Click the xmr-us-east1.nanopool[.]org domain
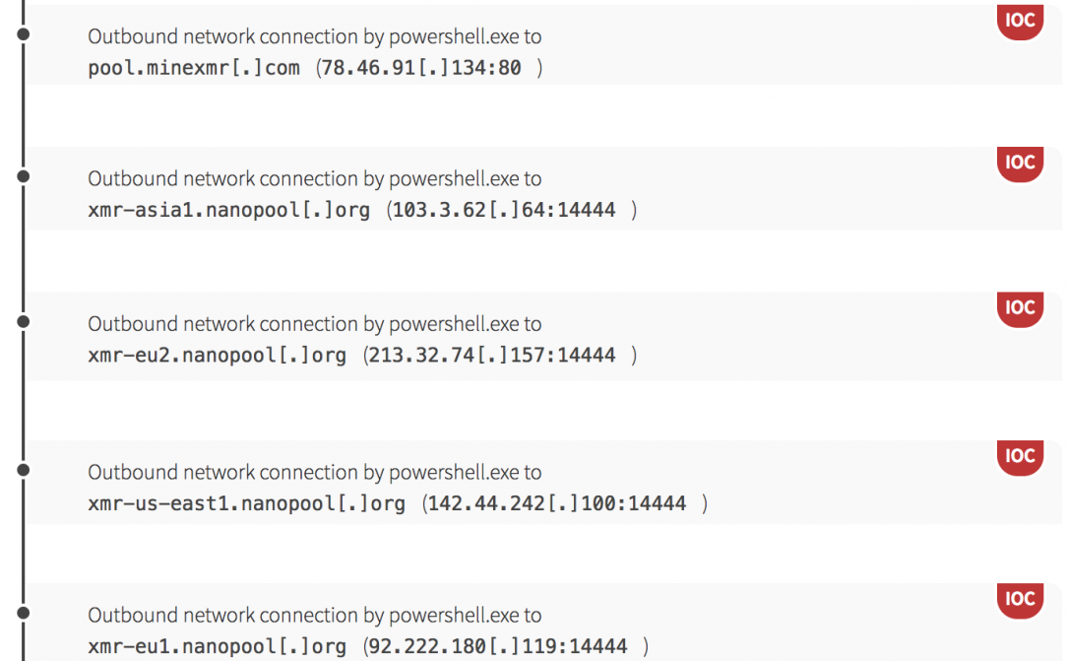Viewport: 1067px width, 661px height. click(246, 504)
